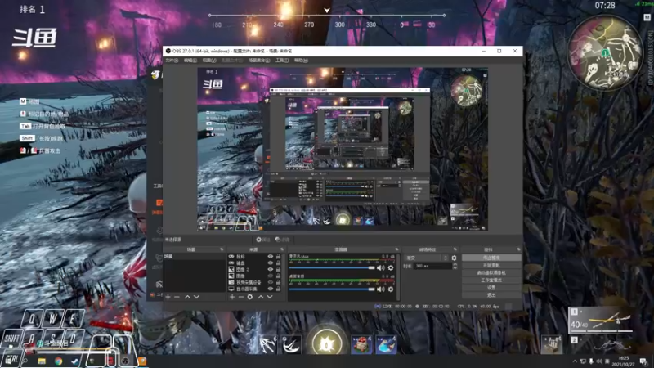Screen dimensions: 654x368
Task: Hide the 鼠标 source with its eye icon
Action: click(271, 257)
